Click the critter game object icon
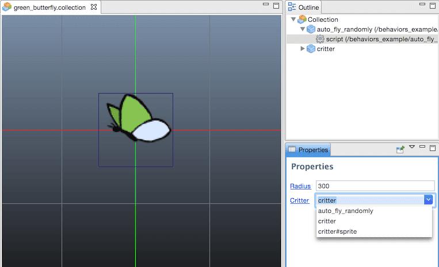The image size is (439, 267). (311, 49)
